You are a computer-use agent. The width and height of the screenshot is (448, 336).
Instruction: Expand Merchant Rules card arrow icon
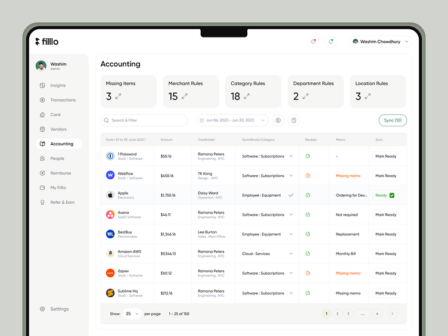pyautogui.click(x=184, y=96)
